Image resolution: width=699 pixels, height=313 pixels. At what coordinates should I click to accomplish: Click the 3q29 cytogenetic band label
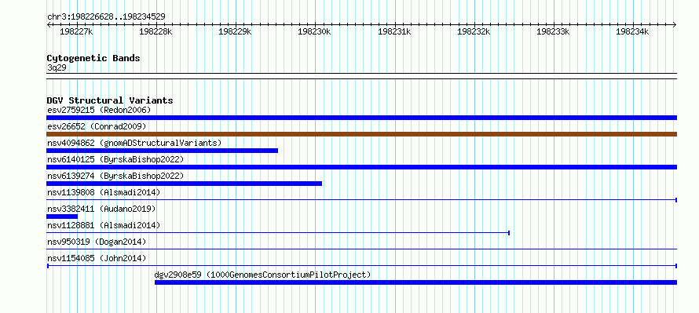pos(57,67)
